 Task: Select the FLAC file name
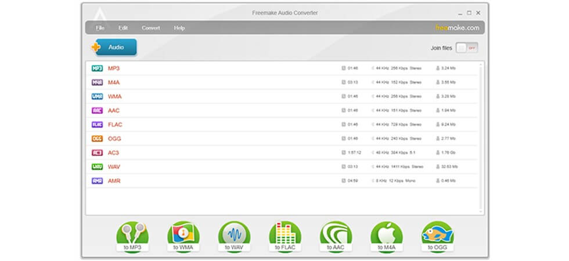point(115,124)
